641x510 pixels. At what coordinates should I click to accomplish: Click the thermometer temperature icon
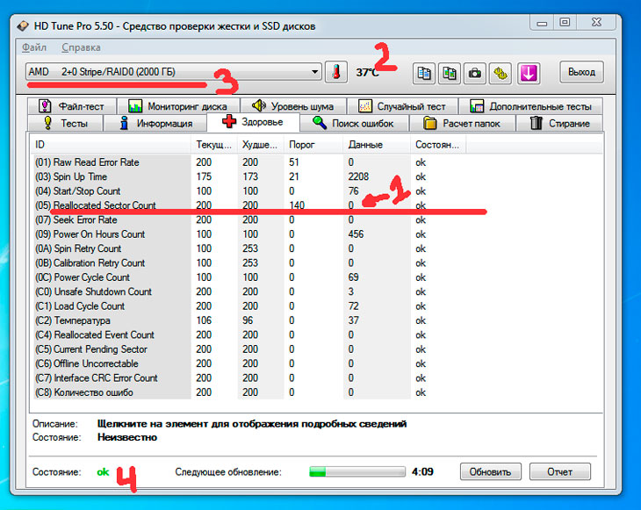tap(336, 72)
